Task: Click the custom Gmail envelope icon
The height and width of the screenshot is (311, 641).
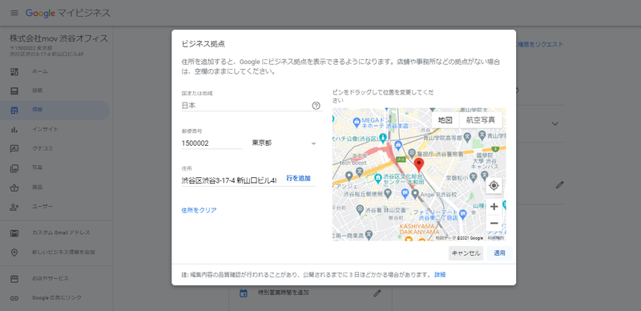Action: coord(14,232)
